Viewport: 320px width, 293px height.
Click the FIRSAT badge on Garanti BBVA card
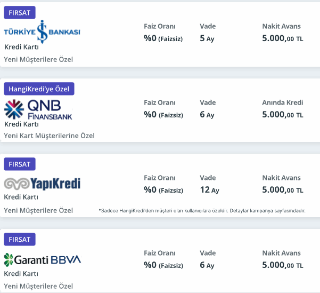coord(20,240)
